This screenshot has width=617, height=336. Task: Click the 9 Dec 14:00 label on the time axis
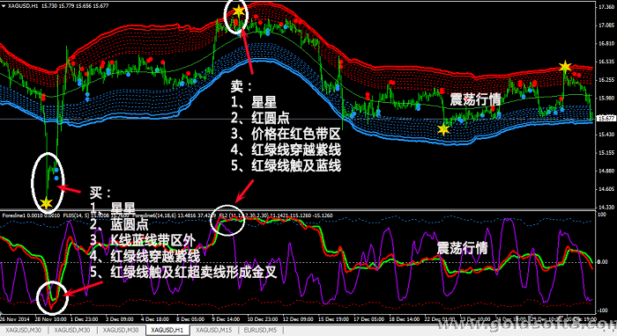click(226, 319)
